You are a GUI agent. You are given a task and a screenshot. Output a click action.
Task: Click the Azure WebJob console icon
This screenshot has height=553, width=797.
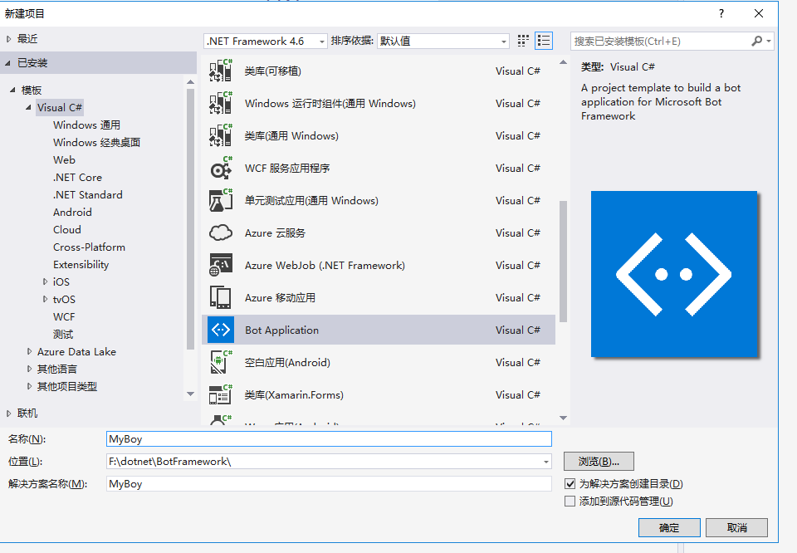[221, 266]
